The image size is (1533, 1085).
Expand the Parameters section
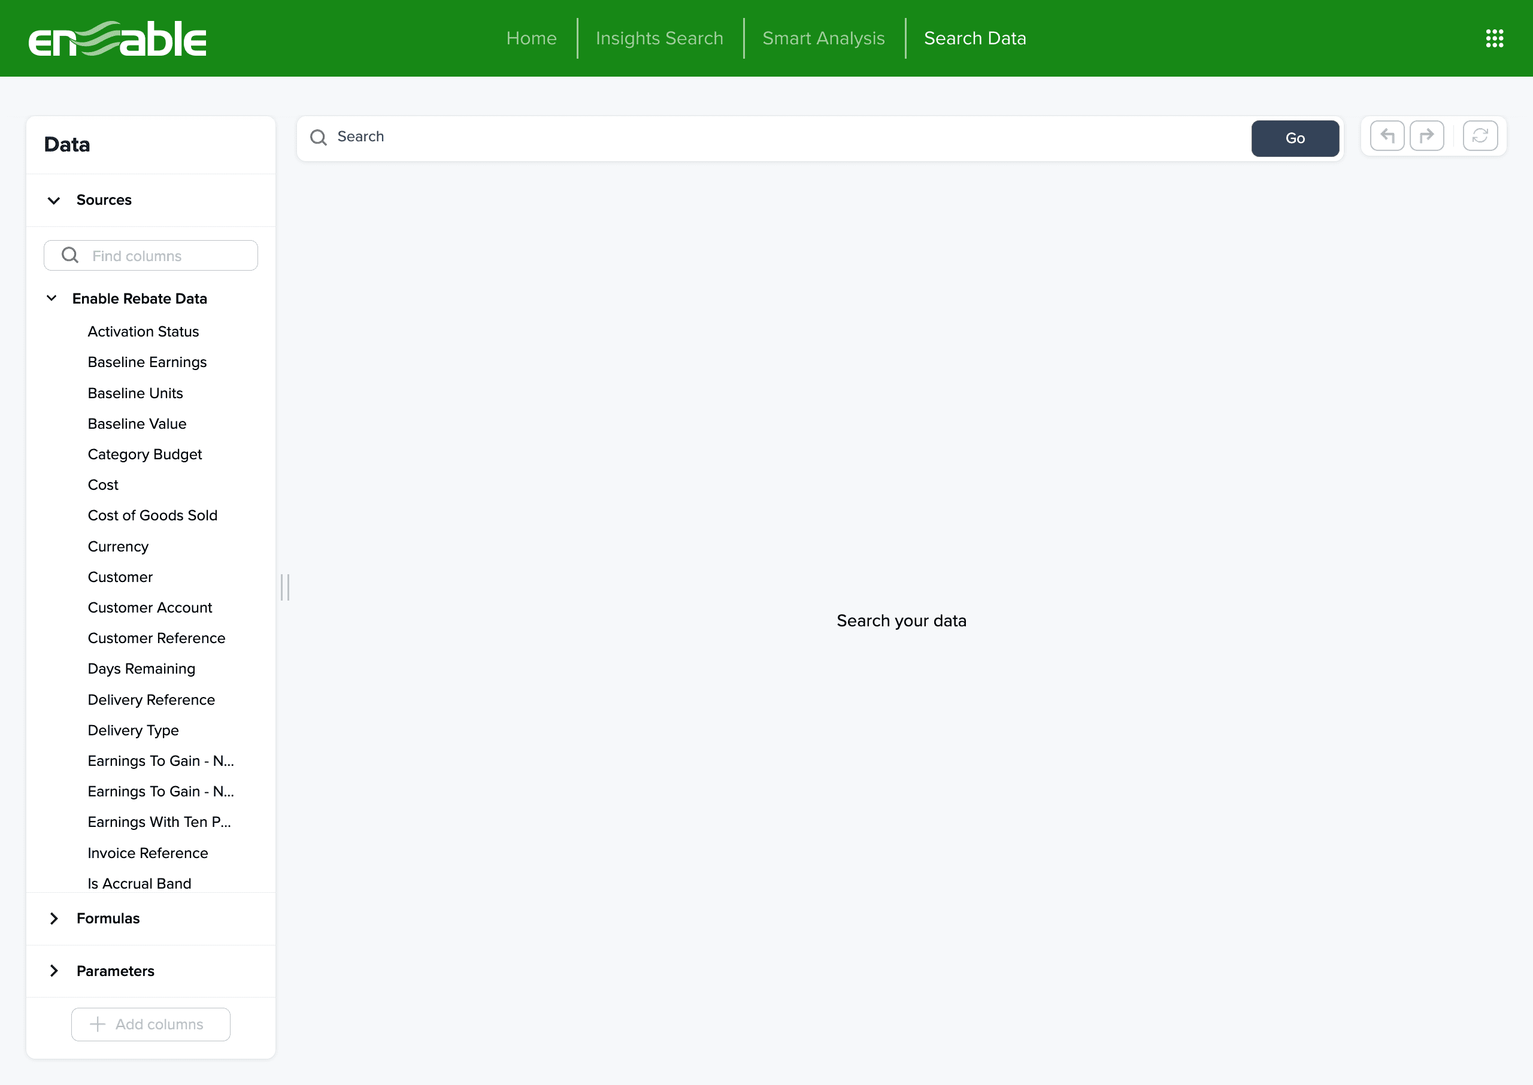[54, 971]
